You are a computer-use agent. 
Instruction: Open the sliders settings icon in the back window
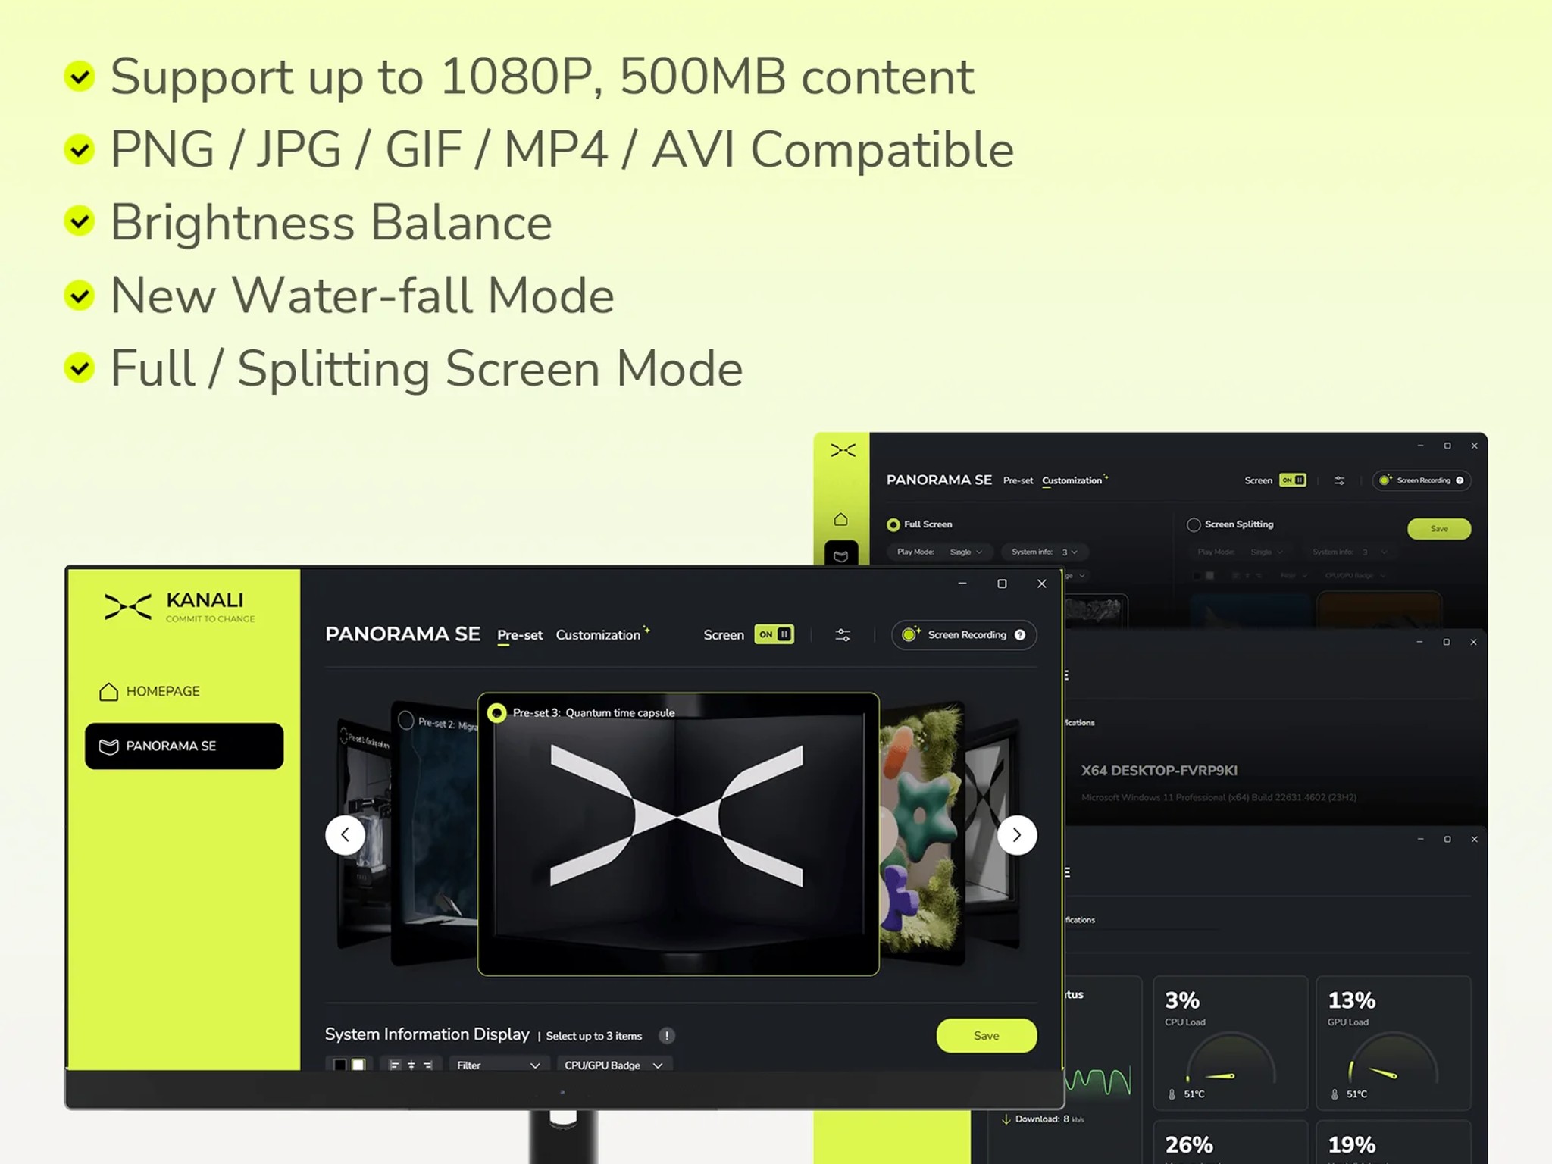coord(1339,480)
